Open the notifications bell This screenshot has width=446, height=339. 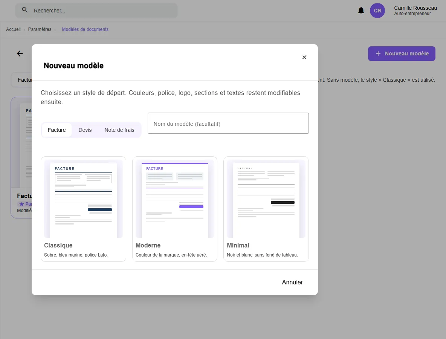click(361, 11)
